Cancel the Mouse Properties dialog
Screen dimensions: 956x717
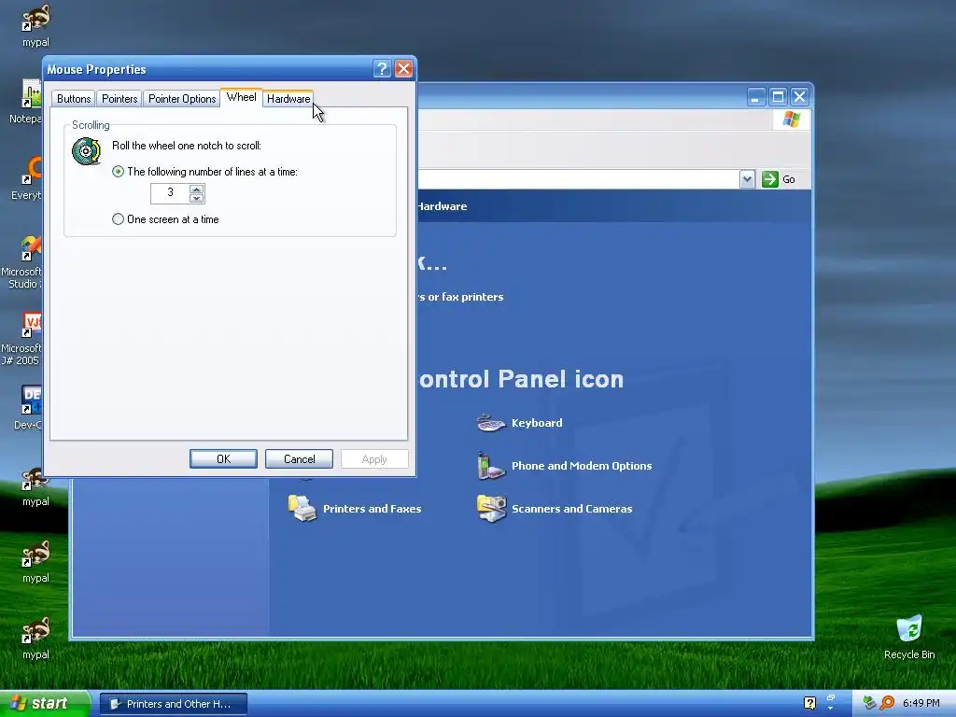300,459
